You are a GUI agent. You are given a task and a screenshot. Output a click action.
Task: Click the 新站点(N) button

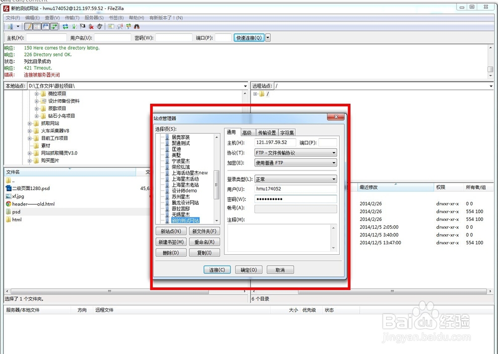tap(171, 231)
